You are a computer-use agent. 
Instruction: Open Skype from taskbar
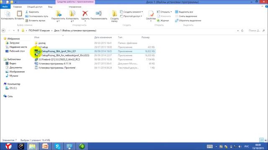tap(58, 146)
